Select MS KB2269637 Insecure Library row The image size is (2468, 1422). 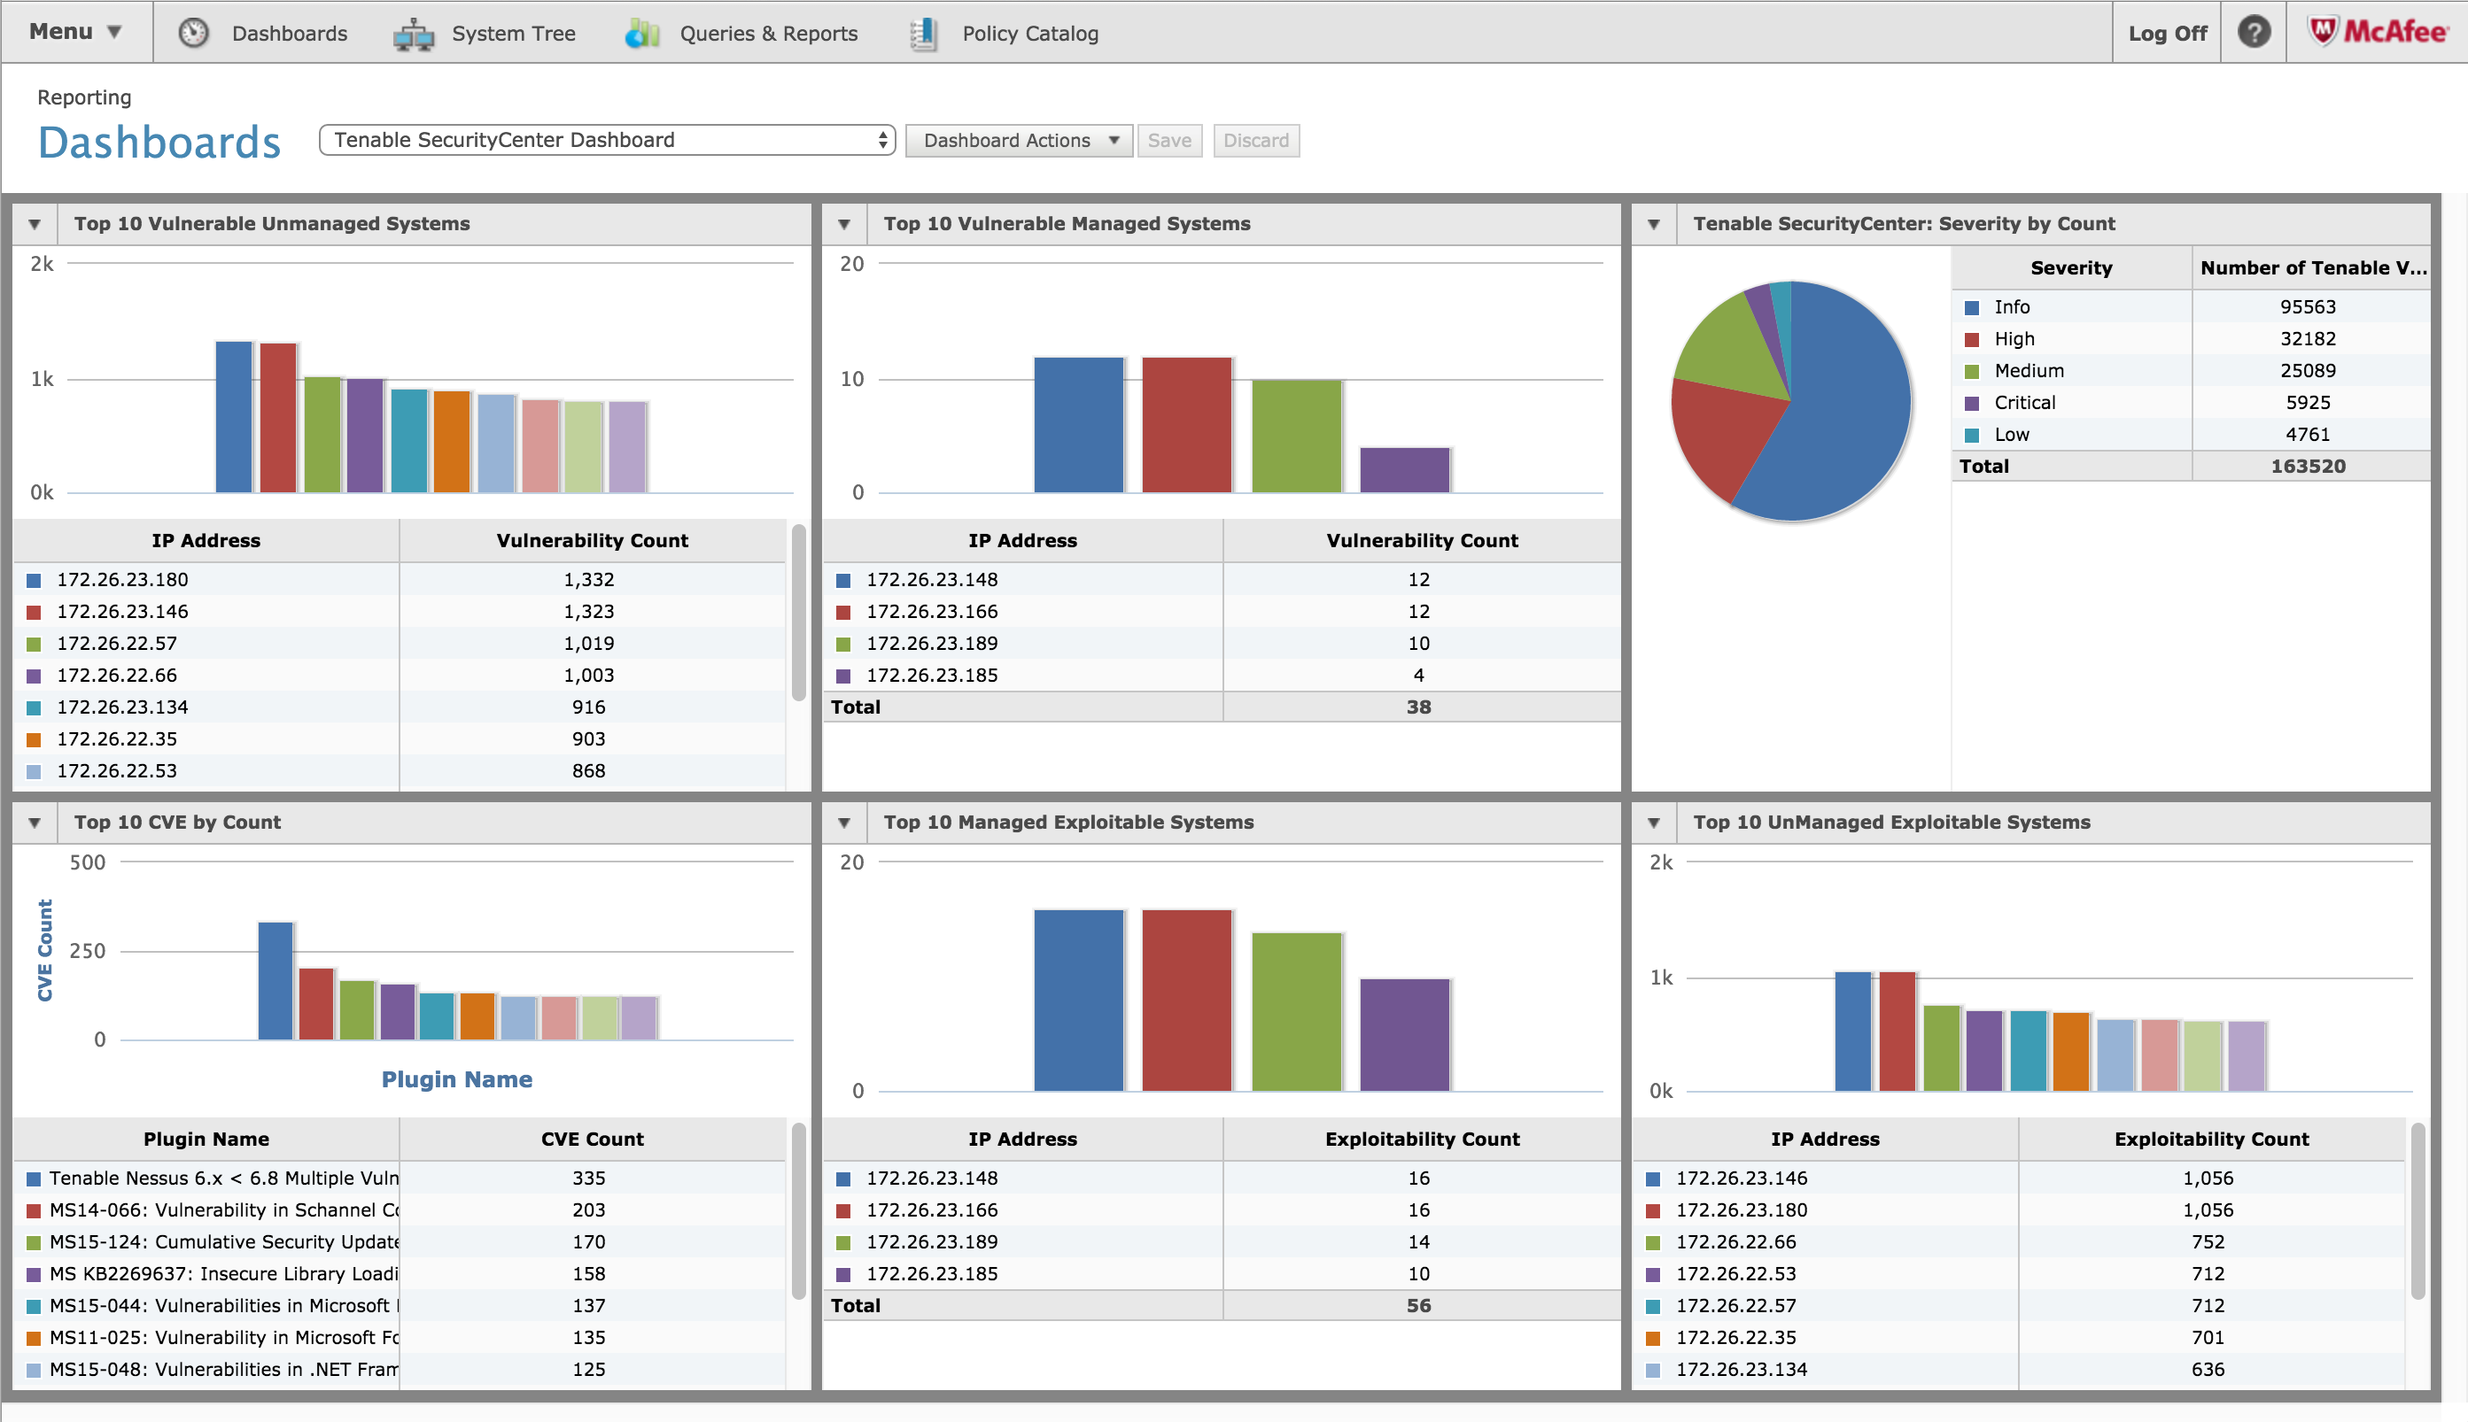(400, 1274)
